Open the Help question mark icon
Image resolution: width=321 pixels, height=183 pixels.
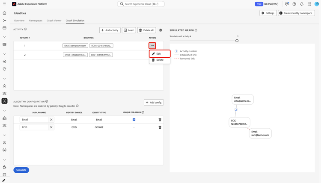tap(294, 4)
